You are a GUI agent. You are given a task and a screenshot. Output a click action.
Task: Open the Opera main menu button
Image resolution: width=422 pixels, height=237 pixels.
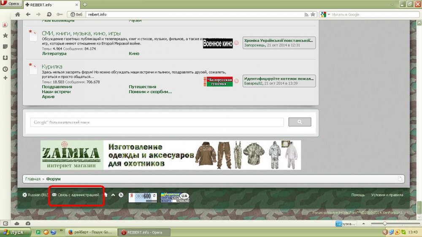click(x=11, y=3)
